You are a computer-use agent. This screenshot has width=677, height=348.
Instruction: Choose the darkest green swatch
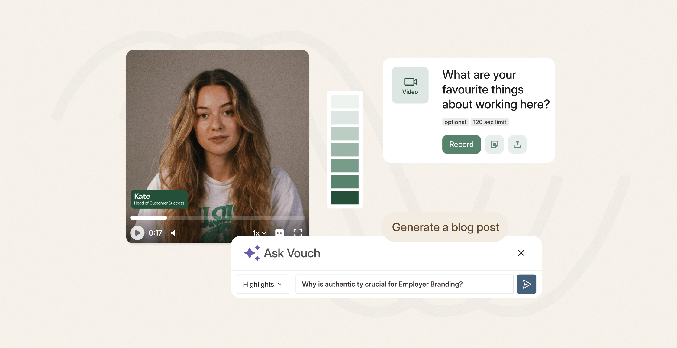(x=345, y=198)
